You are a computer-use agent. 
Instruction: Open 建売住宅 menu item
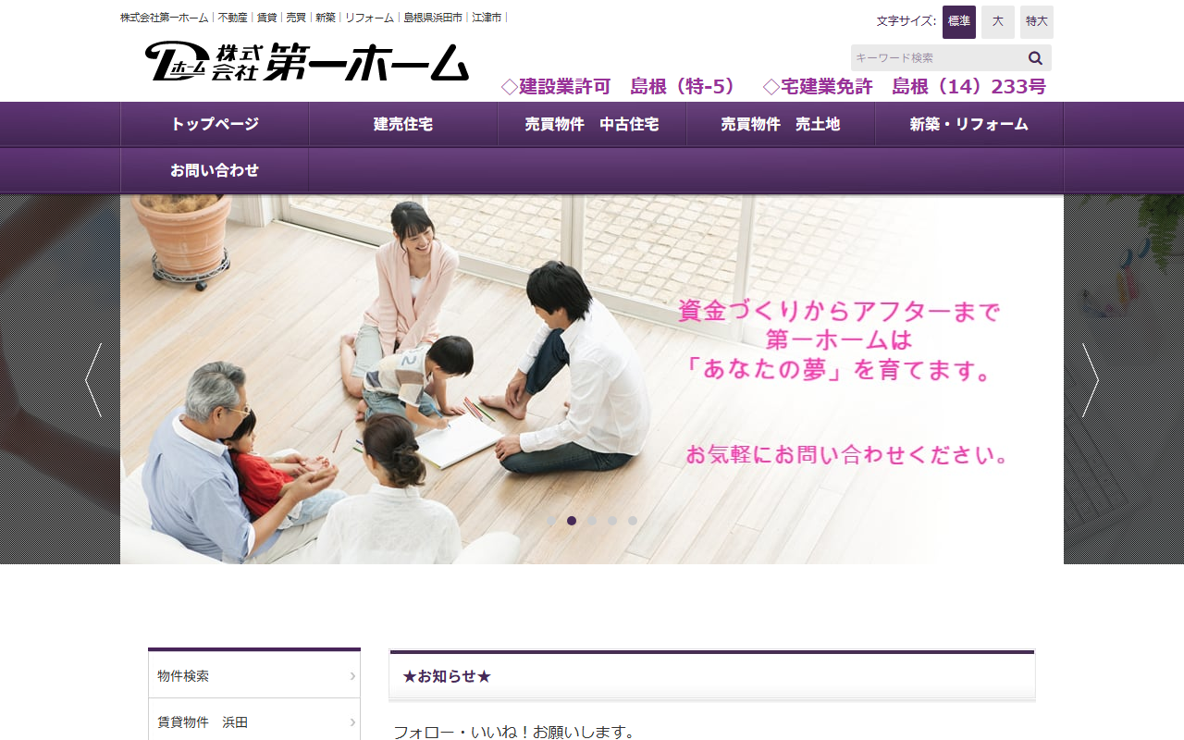point(403,124)
